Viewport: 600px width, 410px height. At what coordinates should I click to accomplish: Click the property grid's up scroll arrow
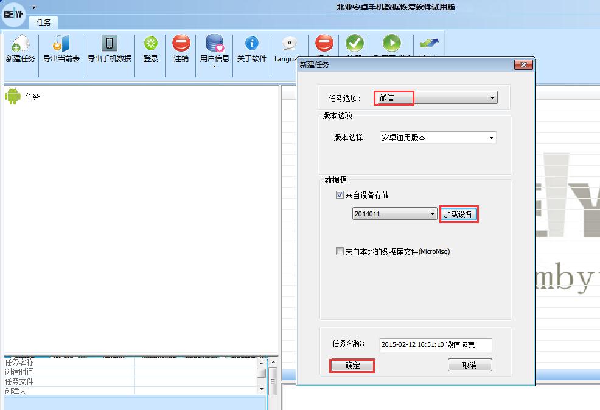262,363
